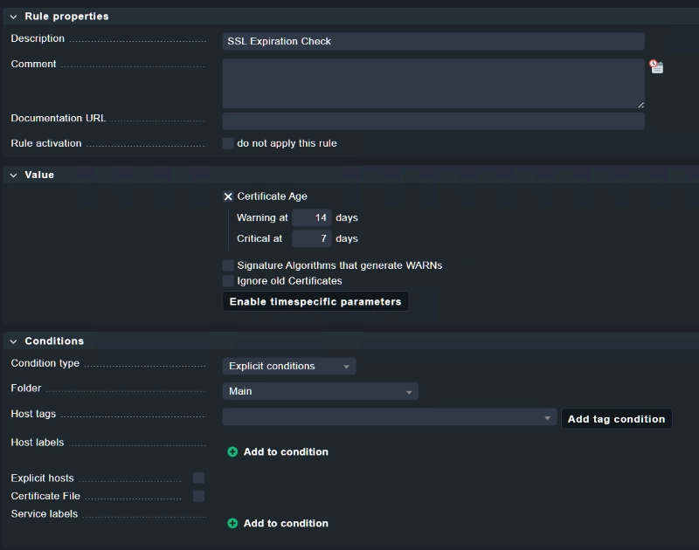Click the Description text field

(433, 42)
